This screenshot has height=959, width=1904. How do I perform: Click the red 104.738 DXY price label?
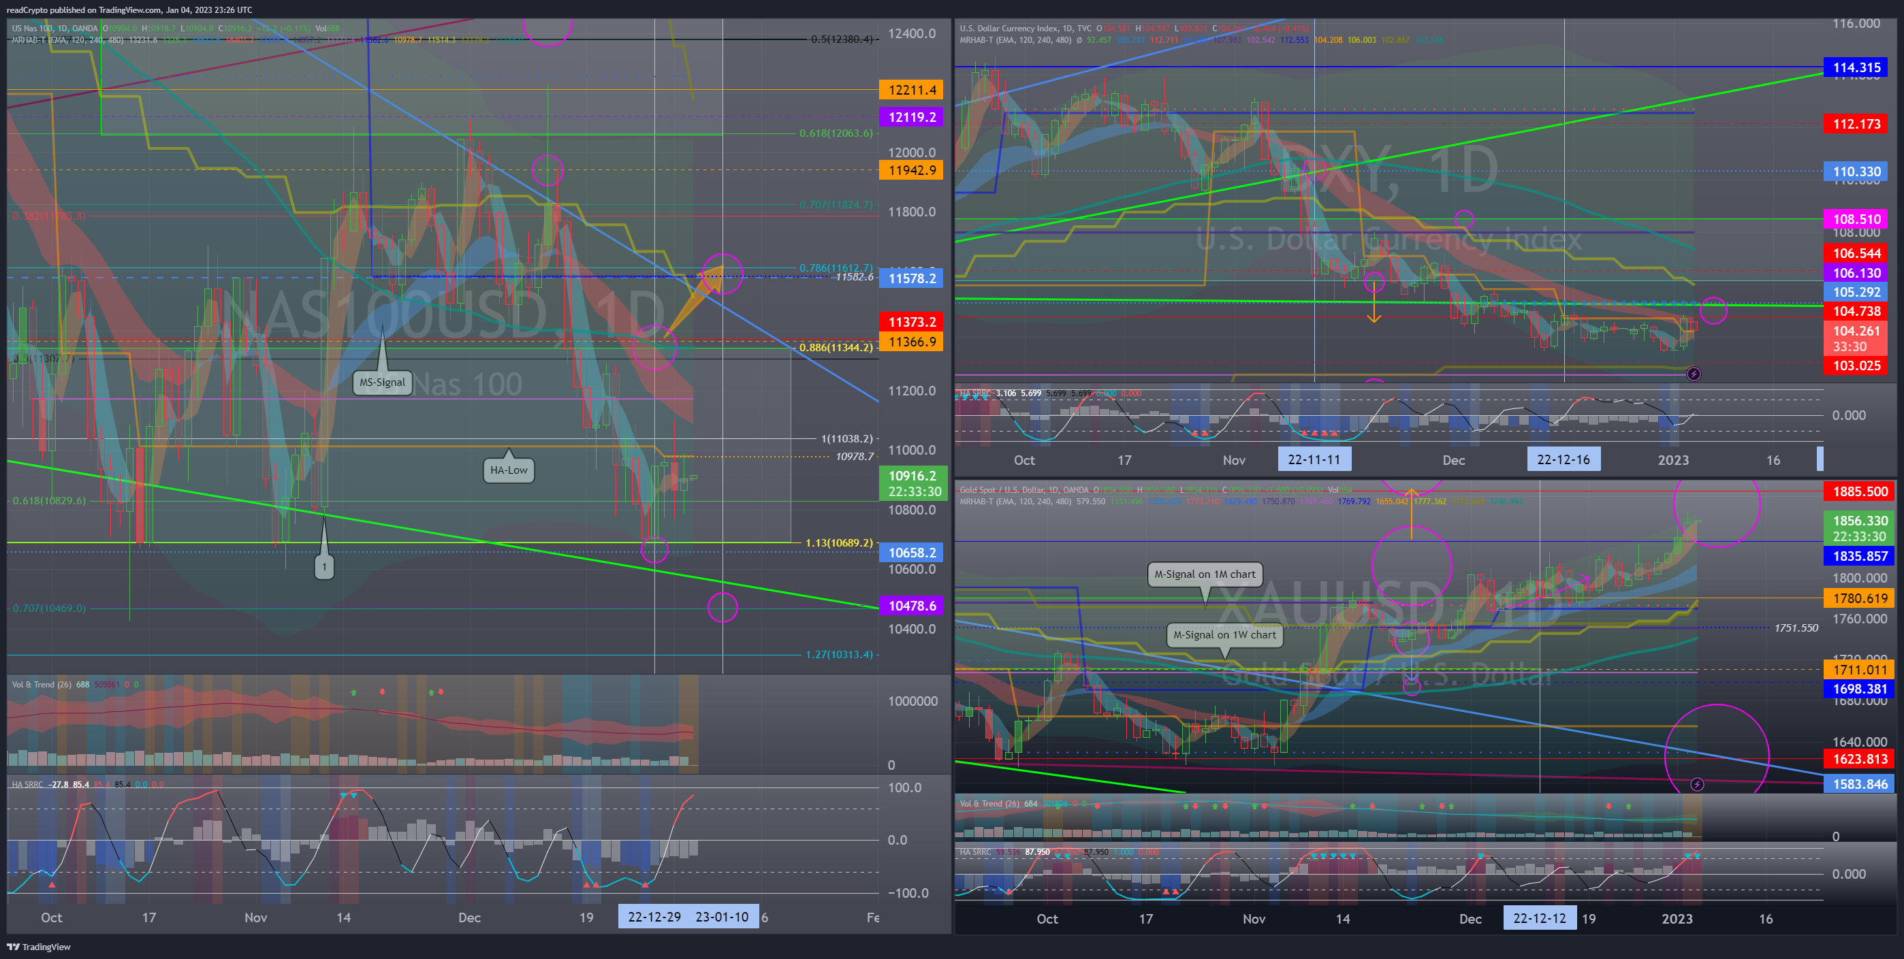[x=1855, y=311]
